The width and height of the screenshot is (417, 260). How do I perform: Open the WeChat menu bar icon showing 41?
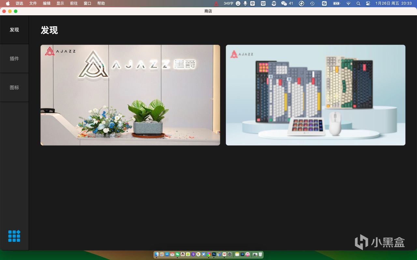(287, 3)
